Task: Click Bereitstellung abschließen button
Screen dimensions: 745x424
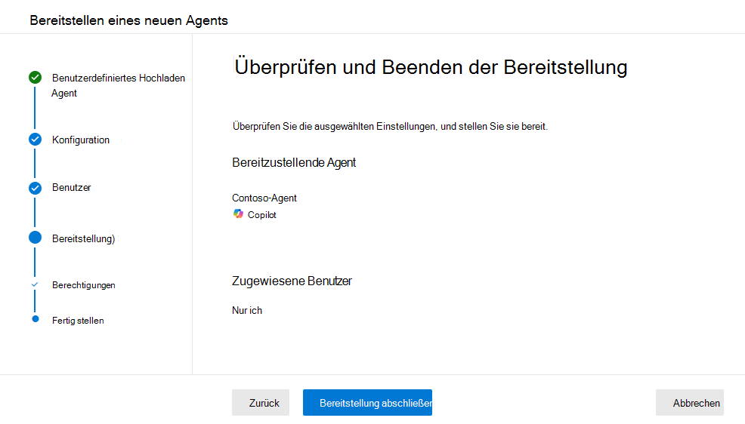Action: pyautogui.click(x=367, y=403)
